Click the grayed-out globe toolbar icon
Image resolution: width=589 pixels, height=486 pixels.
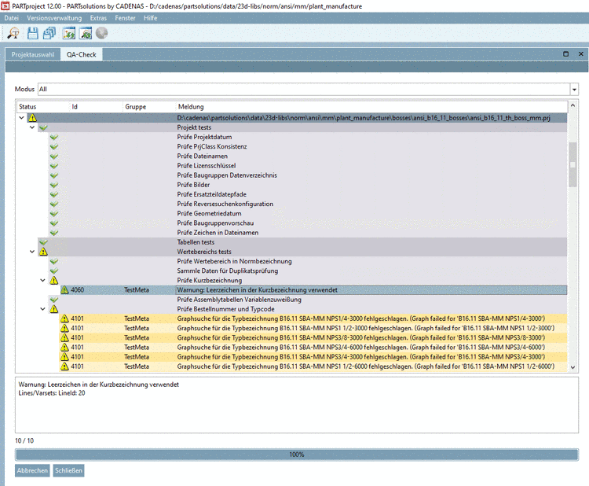pyautogui.click(x=102, y=33)
